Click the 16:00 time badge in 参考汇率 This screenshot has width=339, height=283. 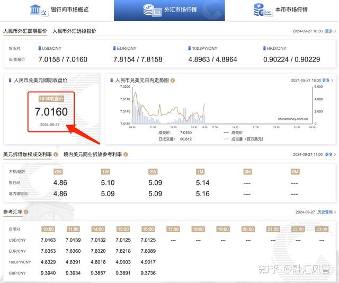point(148,229)
